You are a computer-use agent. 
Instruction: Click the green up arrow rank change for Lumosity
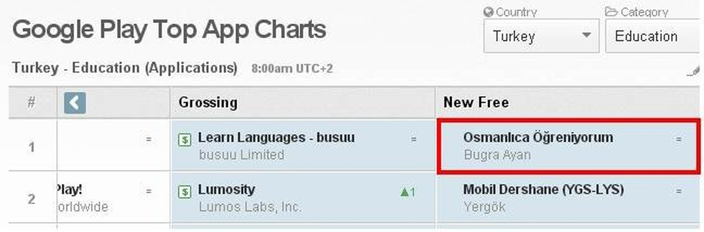pyautogui.click(x=408, y=192)
